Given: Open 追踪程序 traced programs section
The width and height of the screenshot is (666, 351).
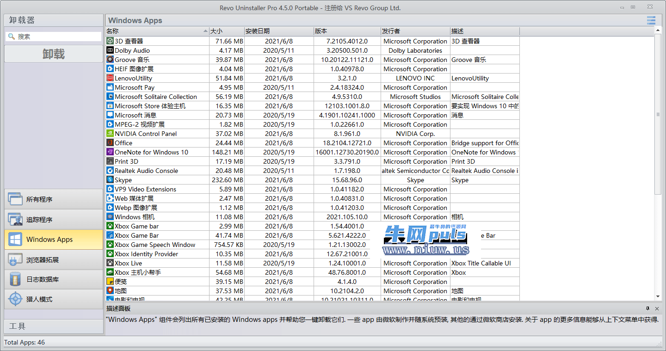Looking at the screenshot, I should coord(54,220).
